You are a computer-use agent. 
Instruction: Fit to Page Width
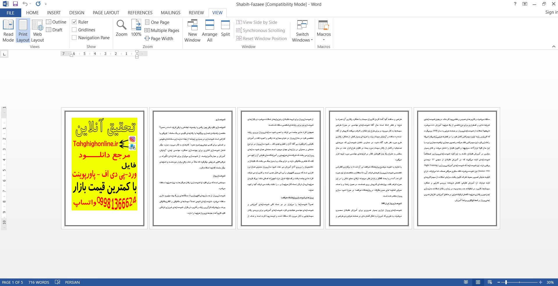click(x=159, y=39)
